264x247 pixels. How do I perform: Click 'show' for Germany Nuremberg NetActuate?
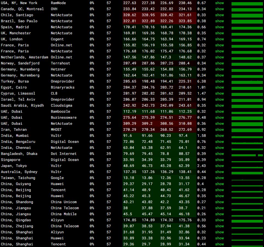click(219, 75)
